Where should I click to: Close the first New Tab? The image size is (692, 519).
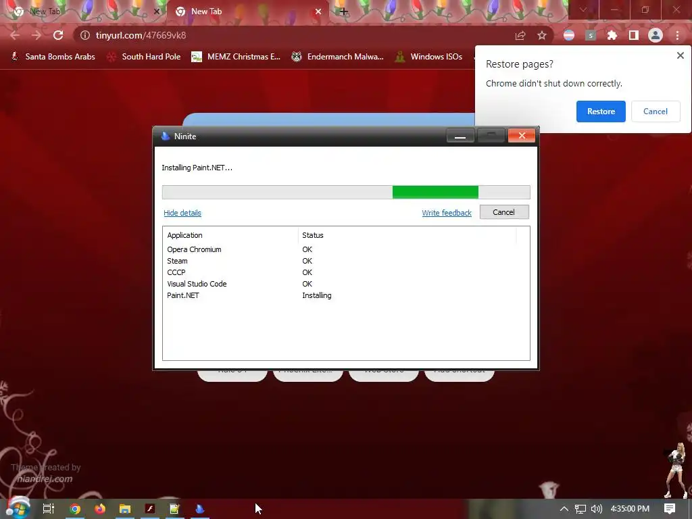point(157,11)
